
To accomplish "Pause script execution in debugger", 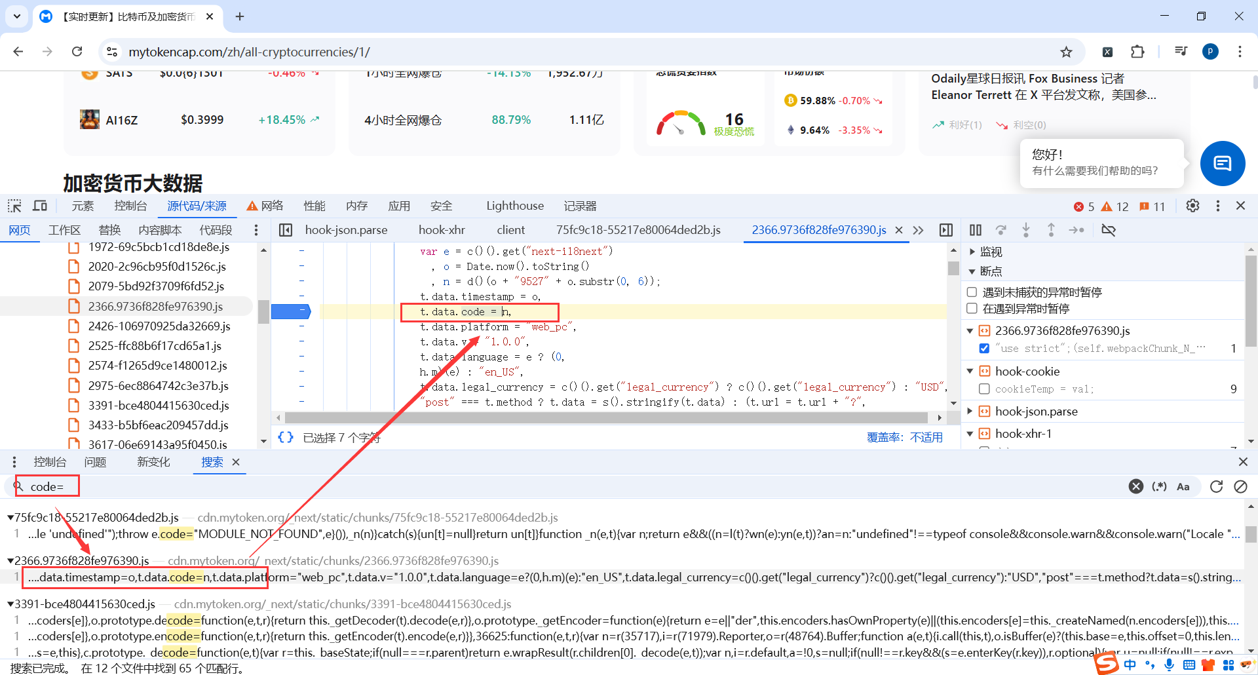I will (x=976, y=230).
